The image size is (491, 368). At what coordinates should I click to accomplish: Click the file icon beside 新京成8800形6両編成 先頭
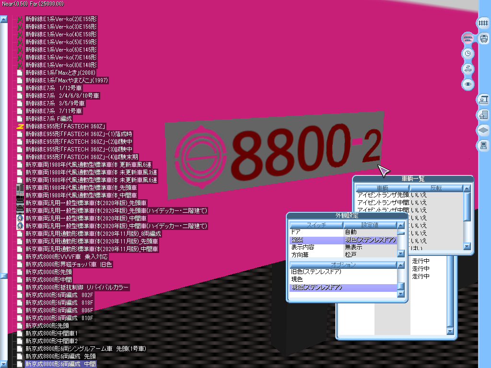pos(20,356)
